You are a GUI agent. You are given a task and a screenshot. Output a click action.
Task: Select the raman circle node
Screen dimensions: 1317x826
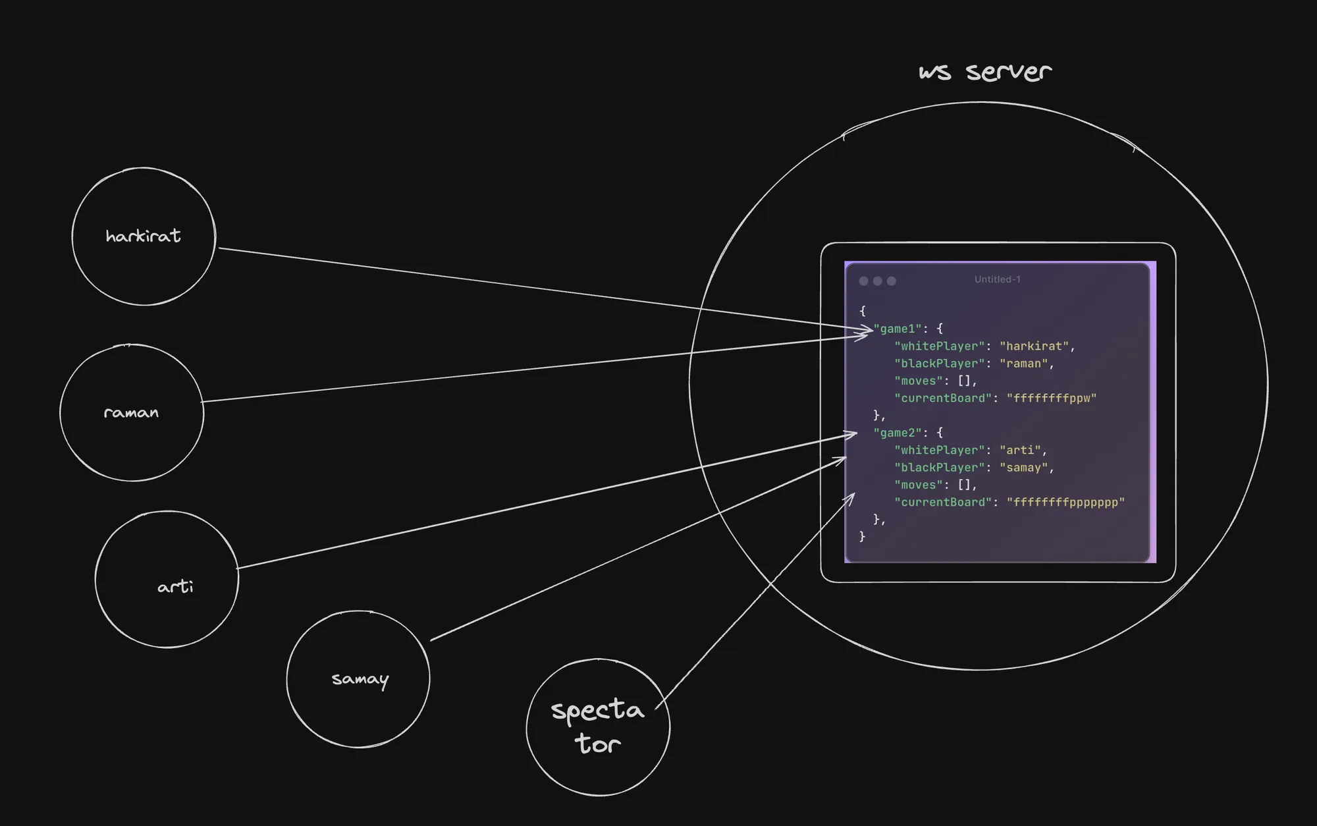tap(132, 412)
